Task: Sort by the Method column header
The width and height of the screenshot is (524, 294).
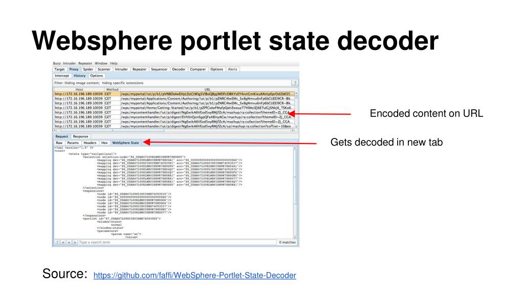Action: point(112,89)
